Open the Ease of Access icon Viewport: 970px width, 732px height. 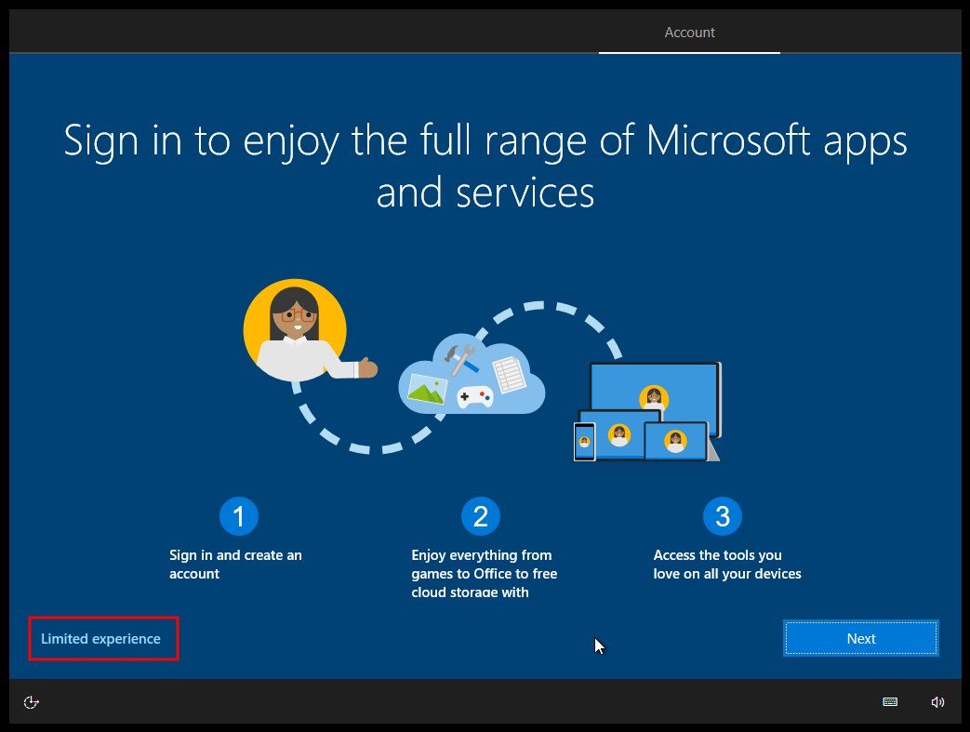[x=31, y=701]
